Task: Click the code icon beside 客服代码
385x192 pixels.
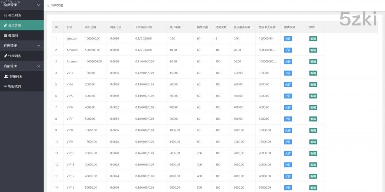Action: (5, 86)
